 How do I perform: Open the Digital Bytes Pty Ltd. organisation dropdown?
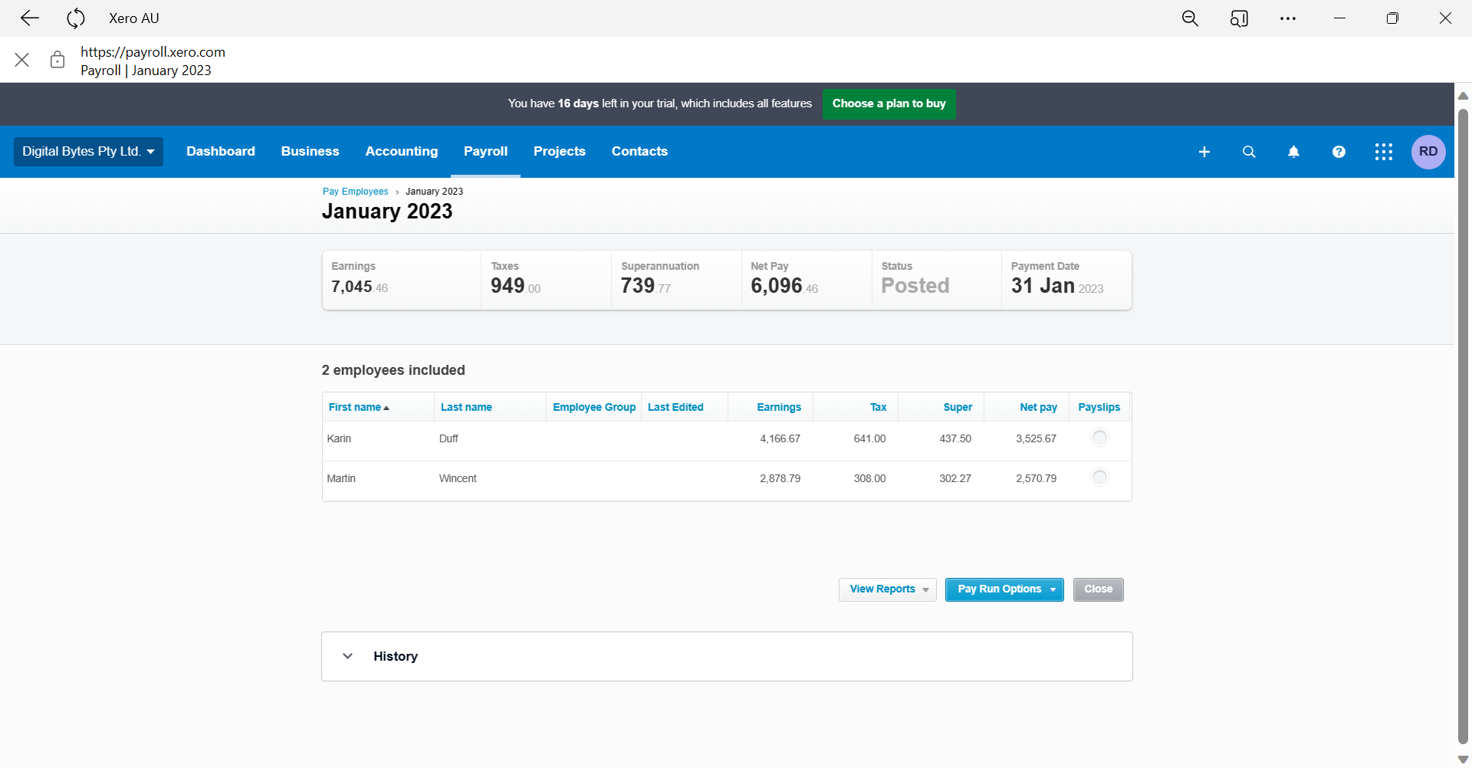click(88, 152)
